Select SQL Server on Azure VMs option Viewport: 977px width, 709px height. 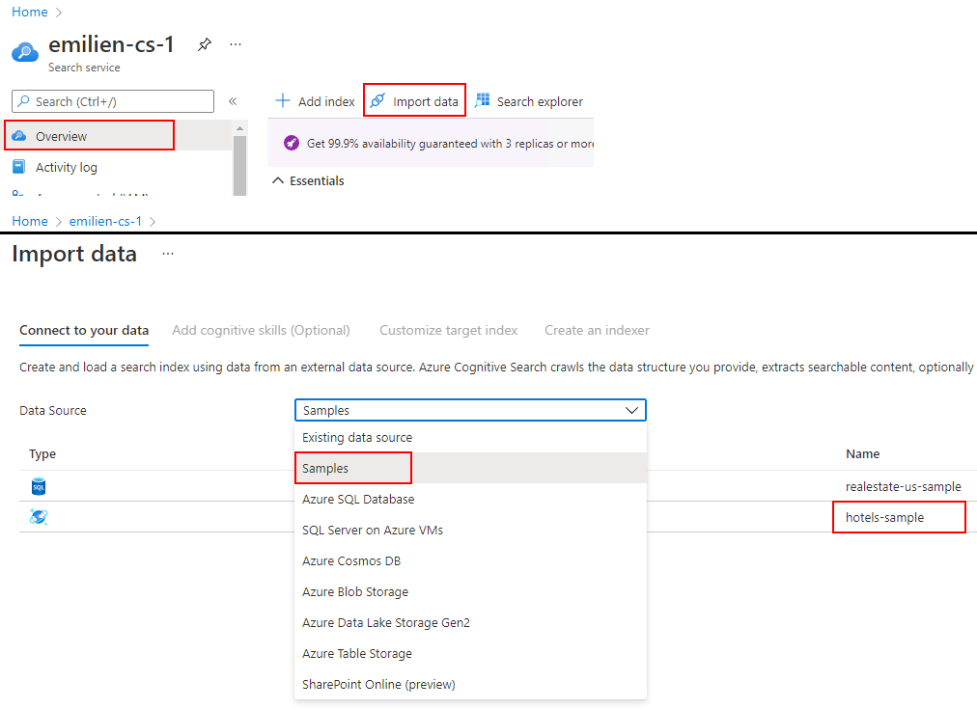[470, 531]
